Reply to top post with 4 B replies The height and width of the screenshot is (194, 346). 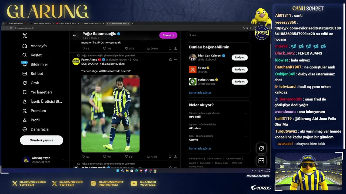pyautogui.click(x=85, y=48)
